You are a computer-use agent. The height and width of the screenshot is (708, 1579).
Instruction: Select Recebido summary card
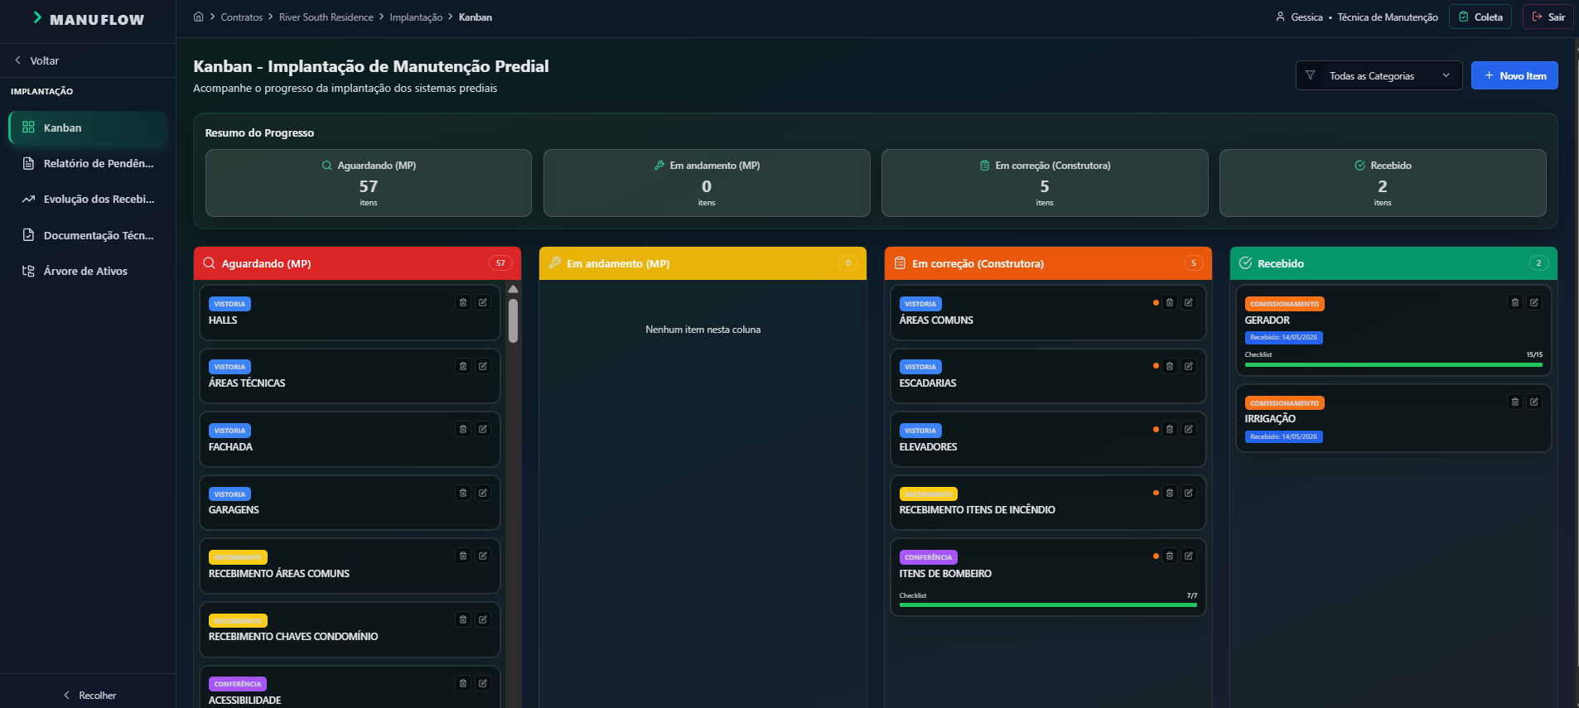tap(1383, 183)
